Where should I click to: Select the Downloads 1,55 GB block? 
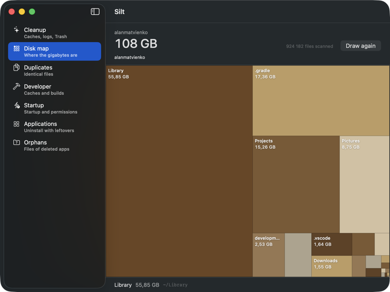331,266
